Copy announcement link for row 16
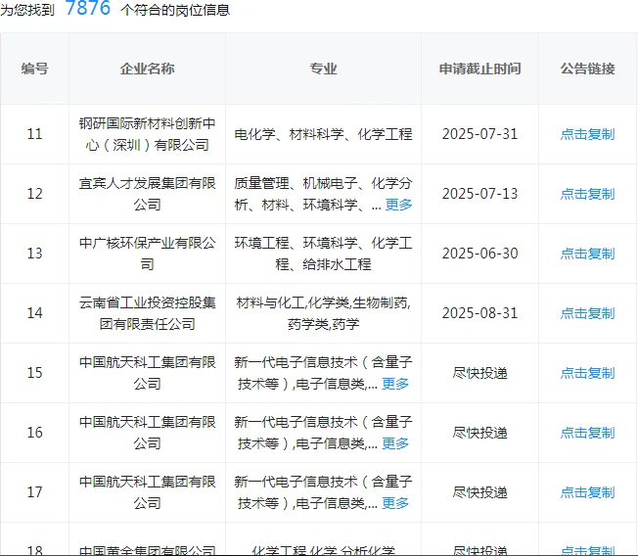The height and width of the screenshot is (556, 638). click(587, 433)
